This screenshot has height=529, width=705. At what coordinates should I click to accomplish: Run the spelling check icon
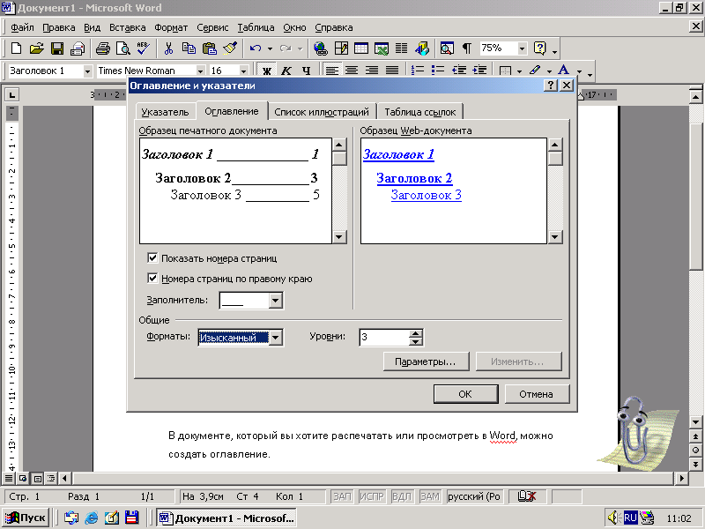pos(144,48)
